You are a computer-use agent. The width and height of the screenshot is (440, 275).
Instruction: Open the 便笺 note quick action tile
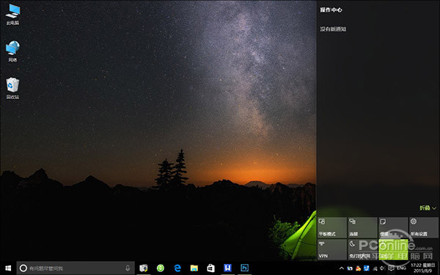[x=393, y=227]
